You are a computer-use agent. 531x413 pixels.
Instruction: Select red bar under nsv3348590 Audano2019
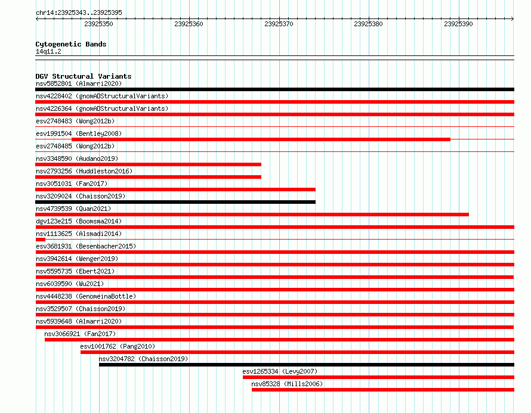tap(149, 164)
